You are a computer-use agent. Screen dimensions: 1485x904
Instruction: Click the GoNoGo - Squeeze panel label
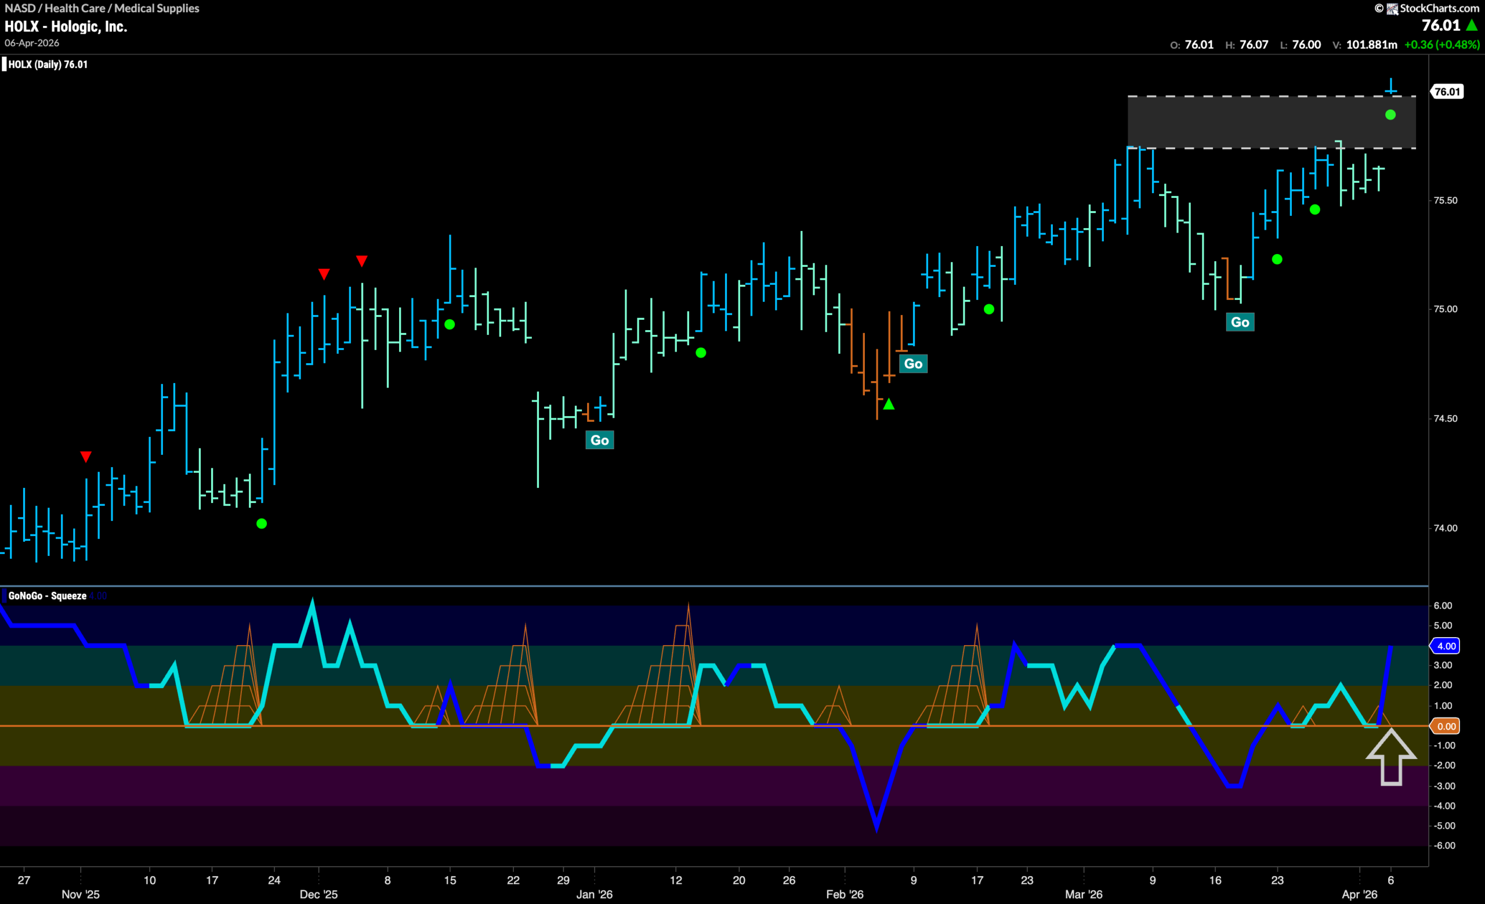coord(48,595)
